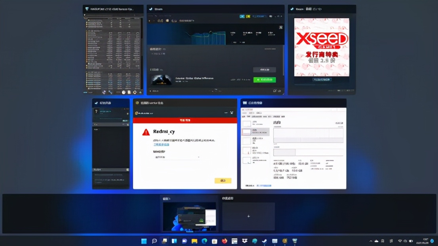Click the green download button in Steam window

tap(265, 80)
